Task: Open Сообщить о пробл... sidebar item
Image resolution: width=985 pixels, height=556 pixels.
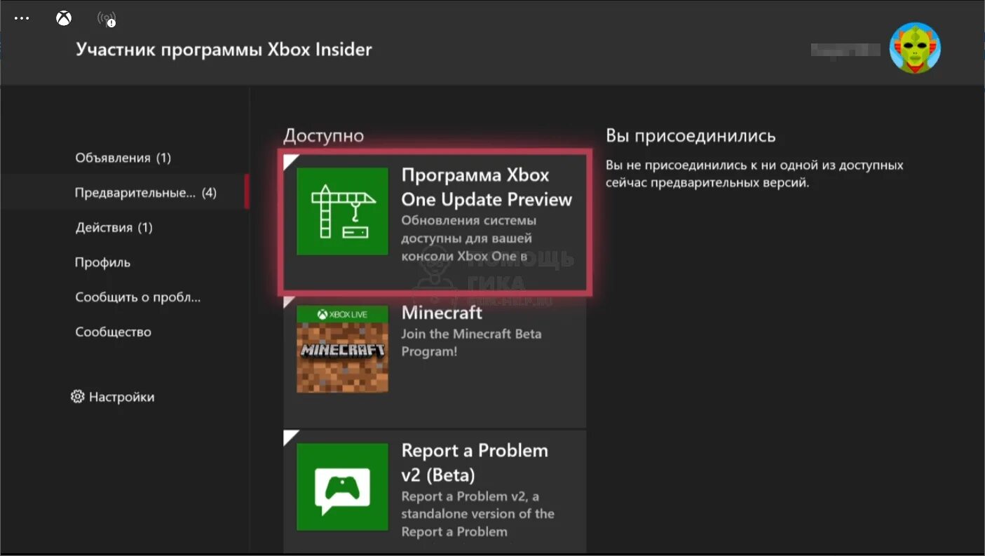Action: pos(138,297)
